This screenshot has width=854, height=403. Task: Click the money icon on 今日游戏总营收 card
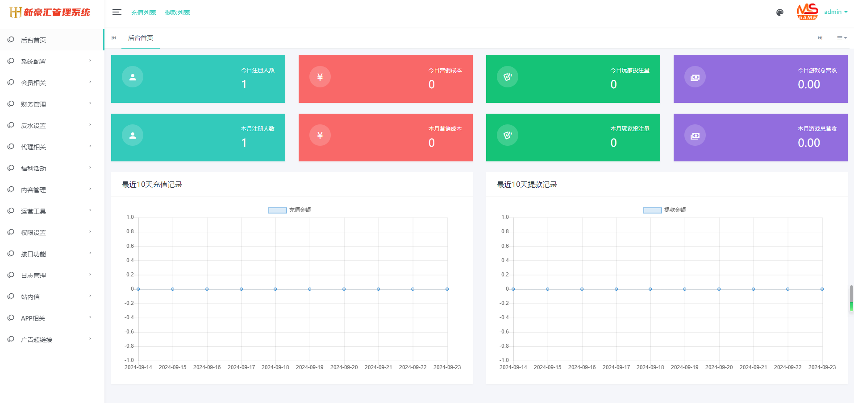click(x=695, y=77)
